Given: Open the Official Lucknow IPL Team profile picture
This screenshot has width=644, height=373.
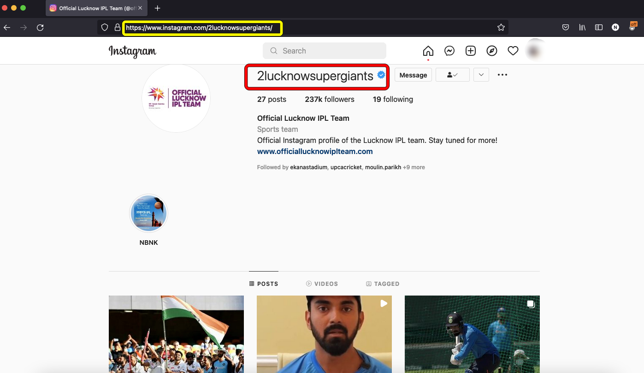Looking at the screenshot, I should tap(176, 98).
